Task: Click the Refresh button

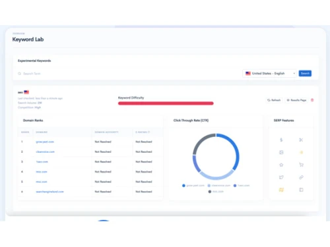Action: (x=274, y=100)
